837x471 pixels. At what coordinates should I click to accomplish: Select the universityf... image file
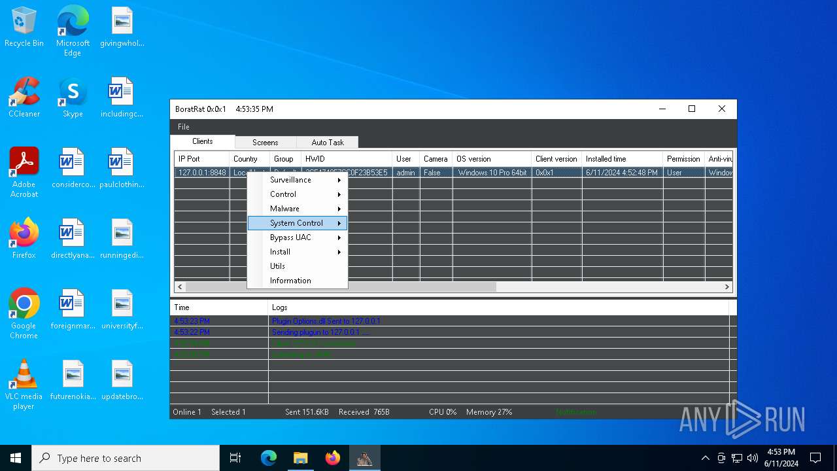coord(122,310)
